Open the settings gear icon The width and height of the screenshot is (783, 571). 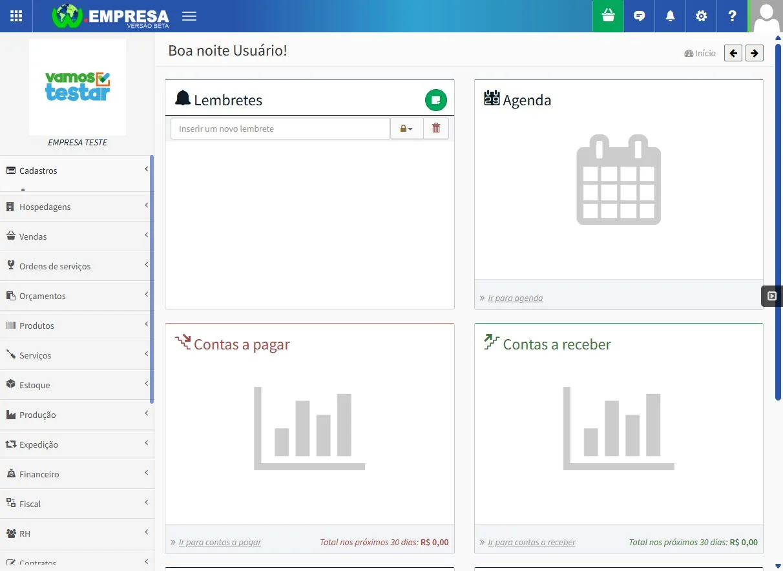[x=702, y=16]
